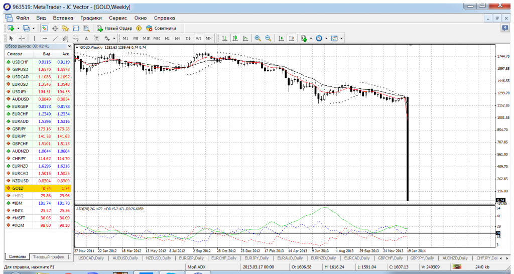The width and height of the screenshot is (514, 274).
Task: Open the New Chart dropdown arrow
Action: [x=18, y=29]
